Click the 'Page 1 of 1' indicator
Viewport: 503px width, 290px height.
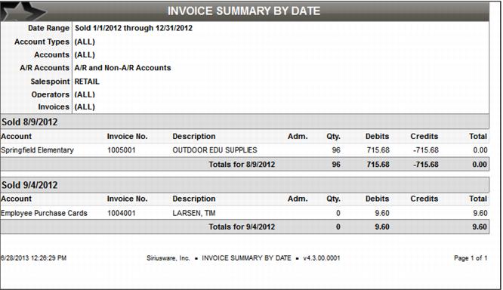tap(471, 258)
